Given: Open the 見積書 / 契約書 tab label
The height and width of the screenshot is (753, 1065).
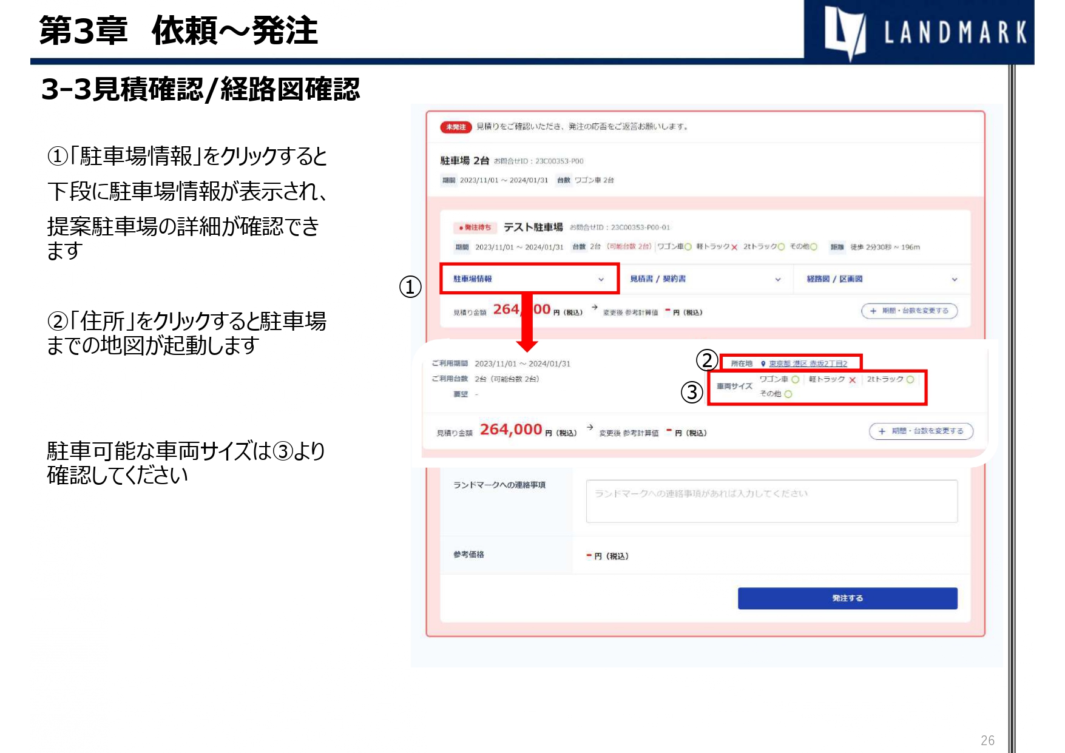Looking at the screenshot, I should point(658,279).
